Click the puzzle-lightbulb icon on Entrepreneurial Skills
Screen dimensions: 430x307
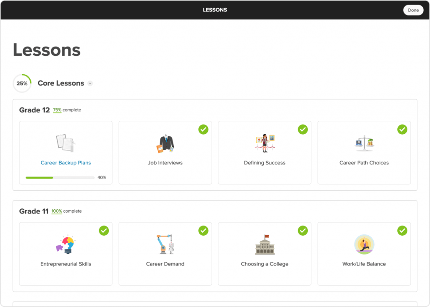(66, 244)
